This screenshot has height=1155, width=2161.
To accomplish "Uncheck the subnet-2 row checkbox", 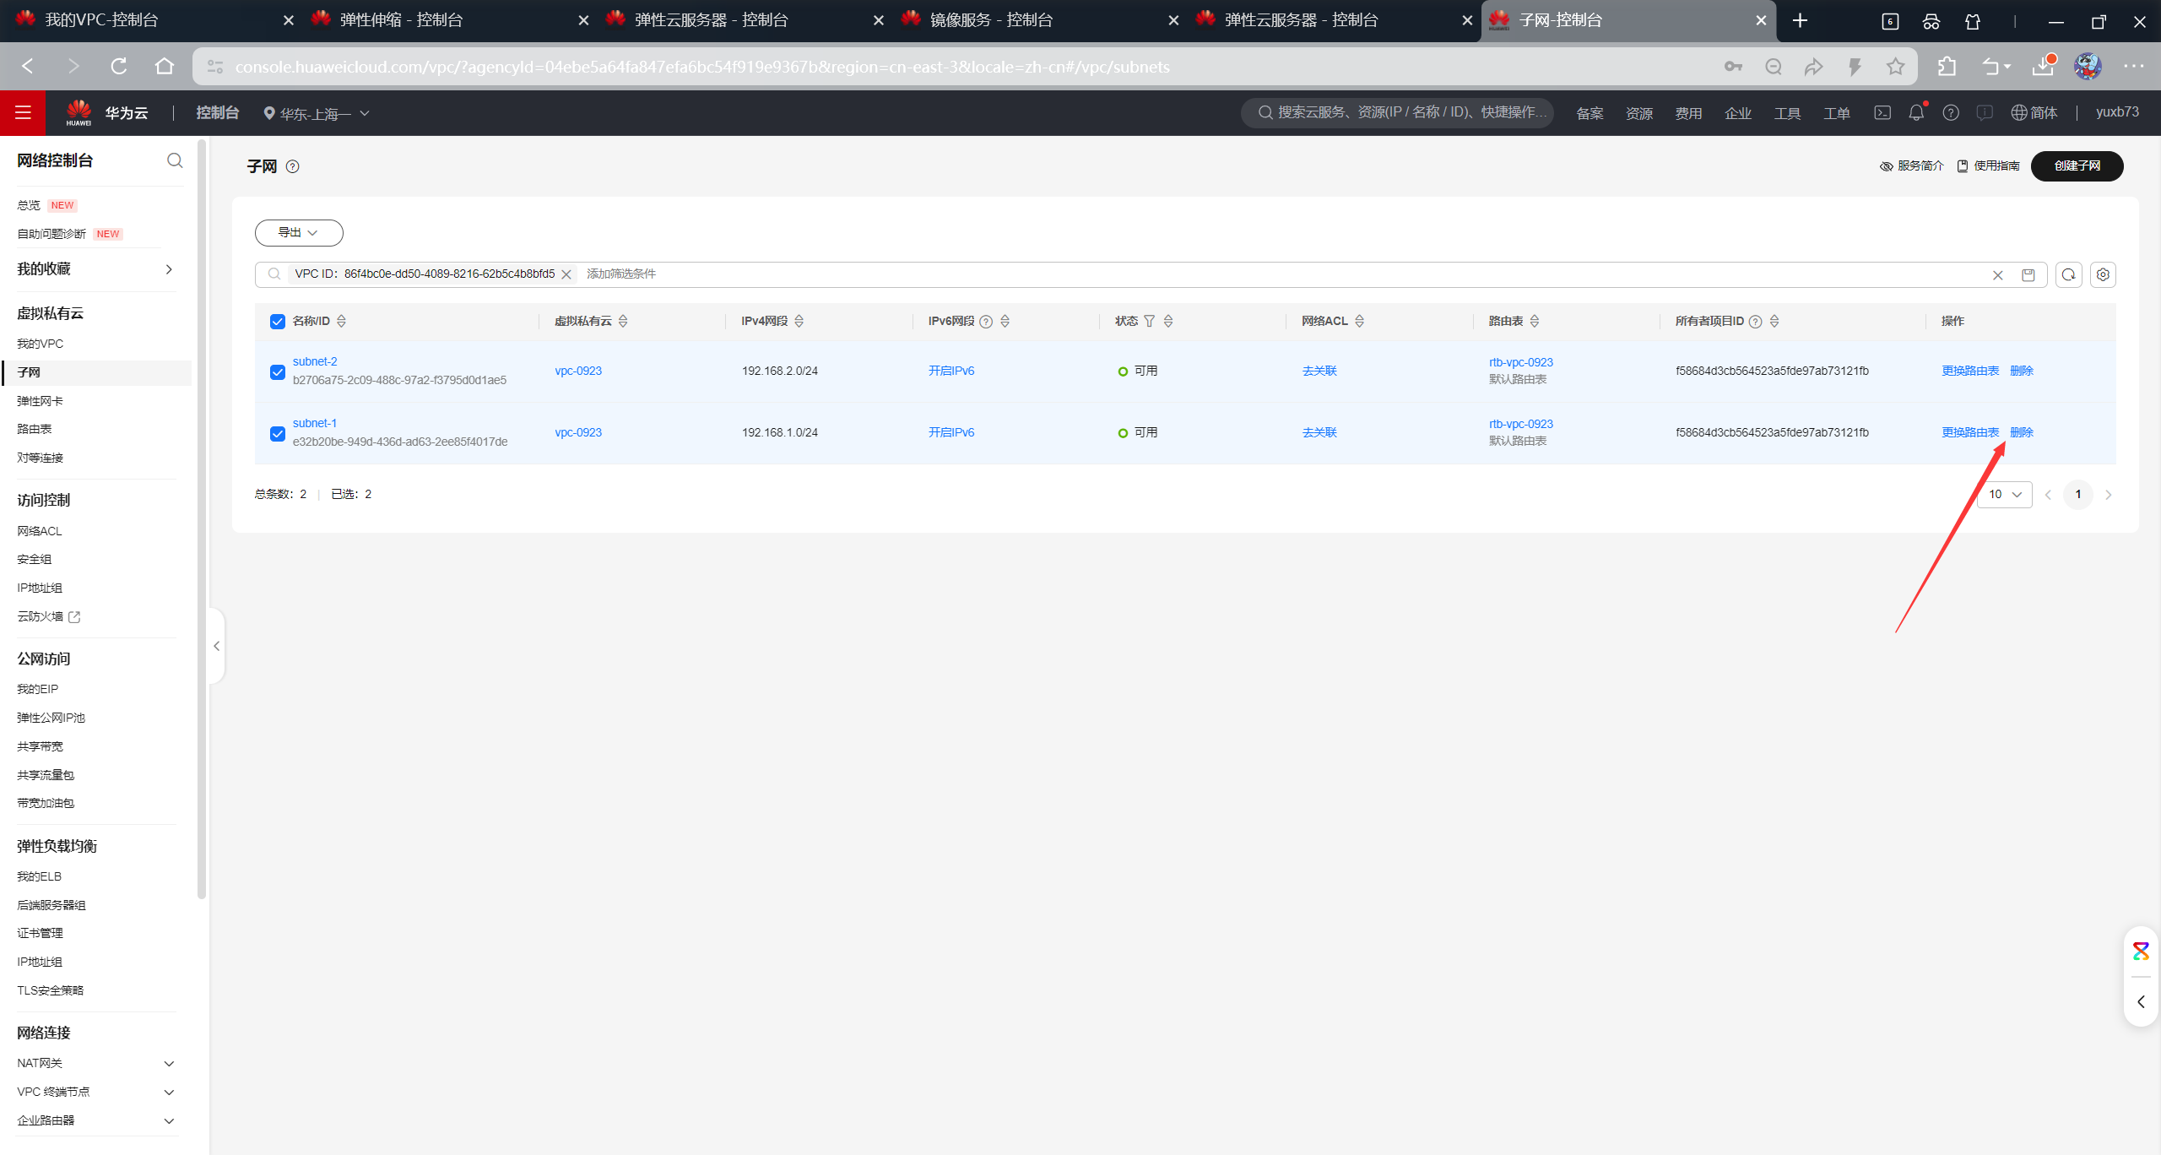I will click(x=278, y=371).
